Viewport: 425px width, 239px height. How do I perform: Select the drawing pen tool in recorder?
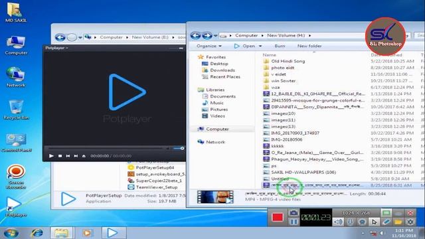pyautogui.click(x=386, y=222)
